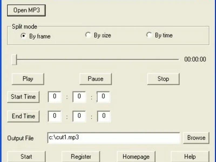This screenshot has height=162, width=216.
Task: Click the Output File path field
Action: pos(114,138)
